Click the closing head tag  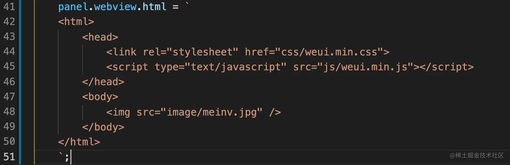point(103,82)
